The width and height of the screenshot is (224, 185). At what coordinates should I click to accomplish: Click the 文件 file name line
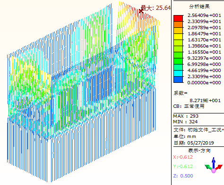pyautogui.click(x=198, y=130)
